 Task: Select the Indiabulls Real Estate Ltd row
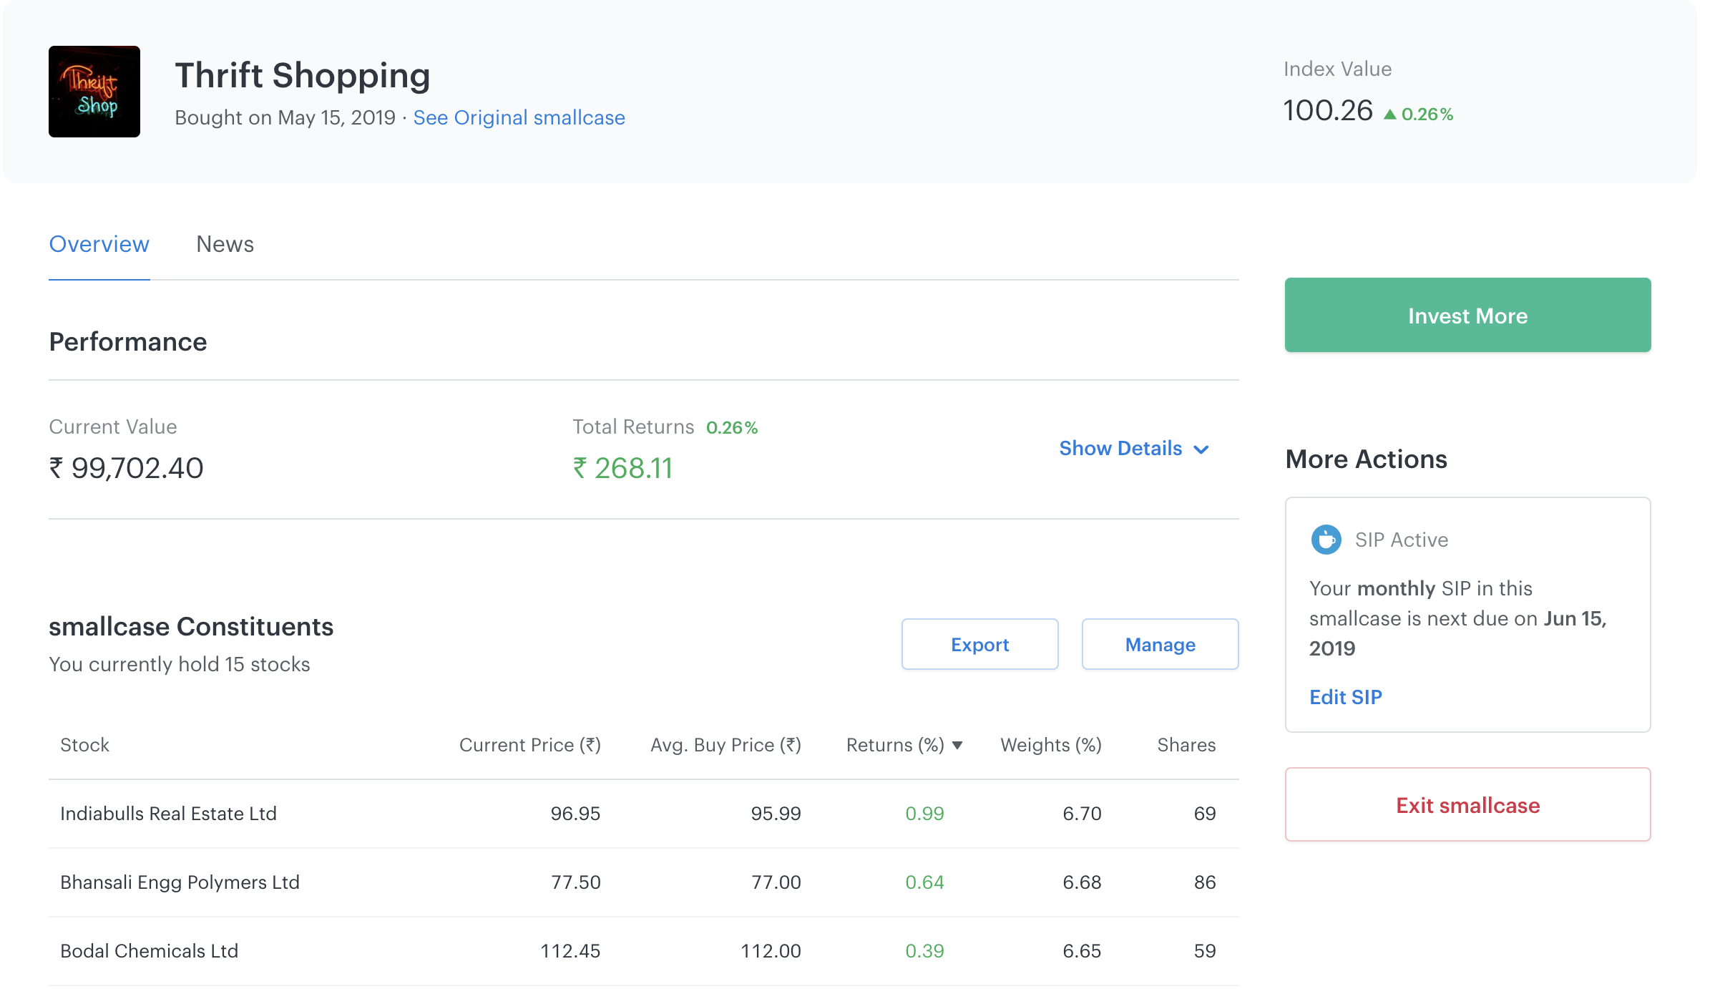point(643,814)
